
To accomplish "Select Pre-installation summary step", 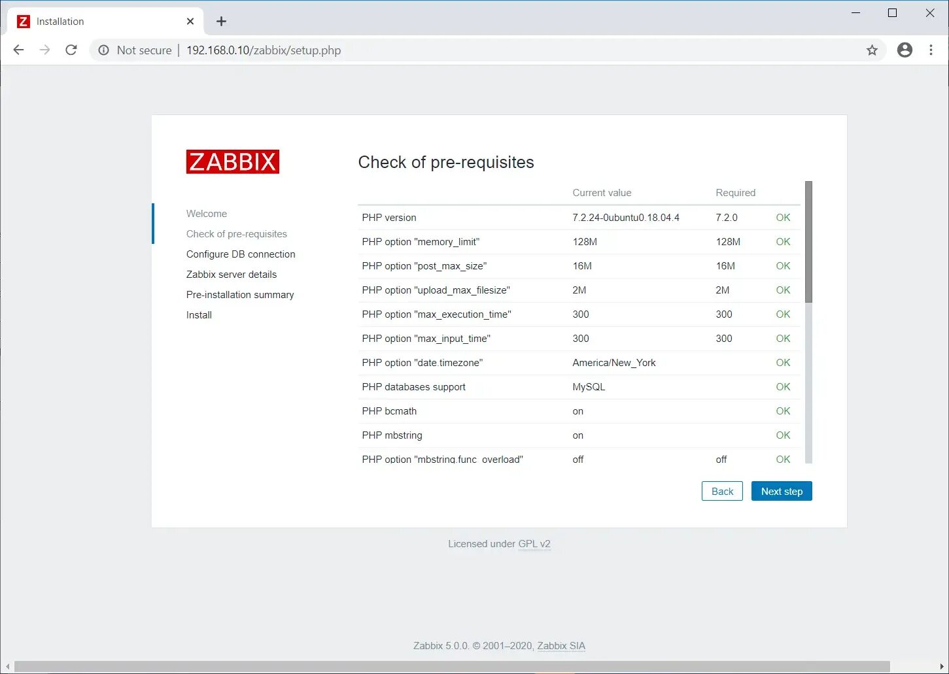I will point(240,295).
